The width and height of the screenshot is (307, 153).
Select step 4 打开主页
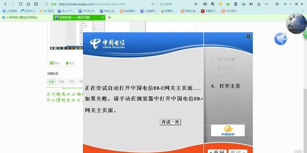pyautogui.click(x=226, y=86)
